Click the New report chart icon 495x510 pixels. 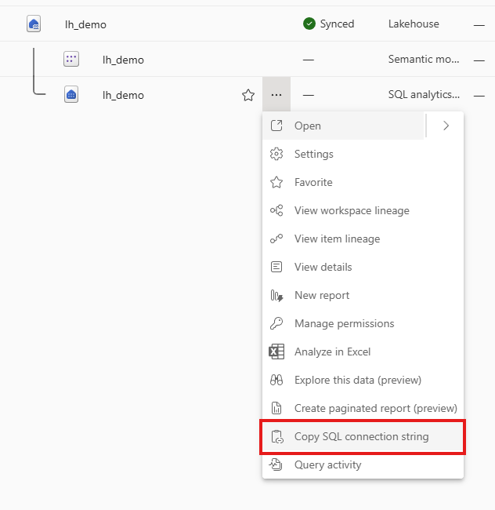click(276, 295)
